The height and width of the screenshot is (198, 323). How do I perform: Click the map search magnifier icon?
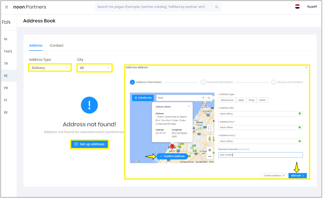[209, 98]
